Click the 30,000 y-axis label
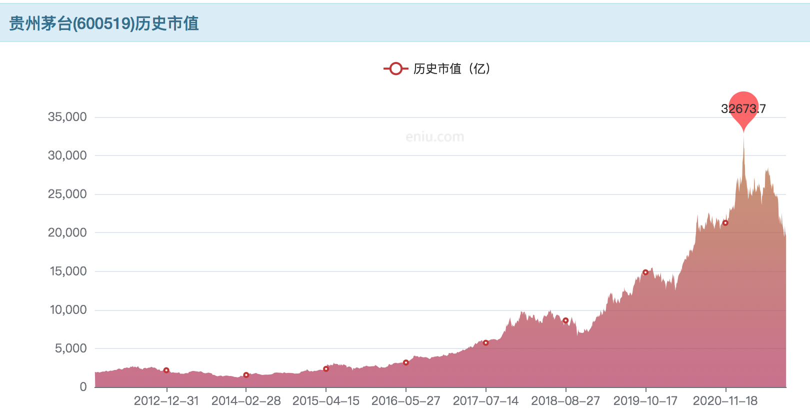 point(67,155)
